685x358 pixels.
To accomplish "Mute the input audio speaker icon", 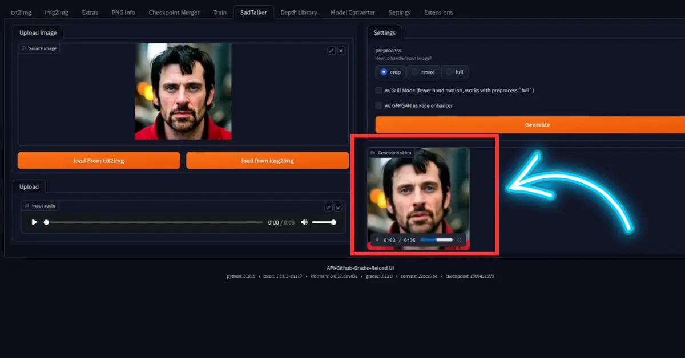I will pos(304,222).
